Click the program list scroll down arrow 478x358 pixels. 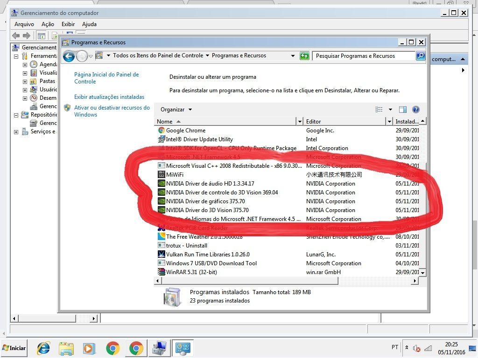click(422, 273)
